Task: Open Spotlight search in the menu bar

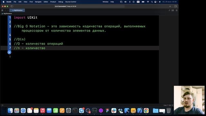Action: click(x=152, y=2)
